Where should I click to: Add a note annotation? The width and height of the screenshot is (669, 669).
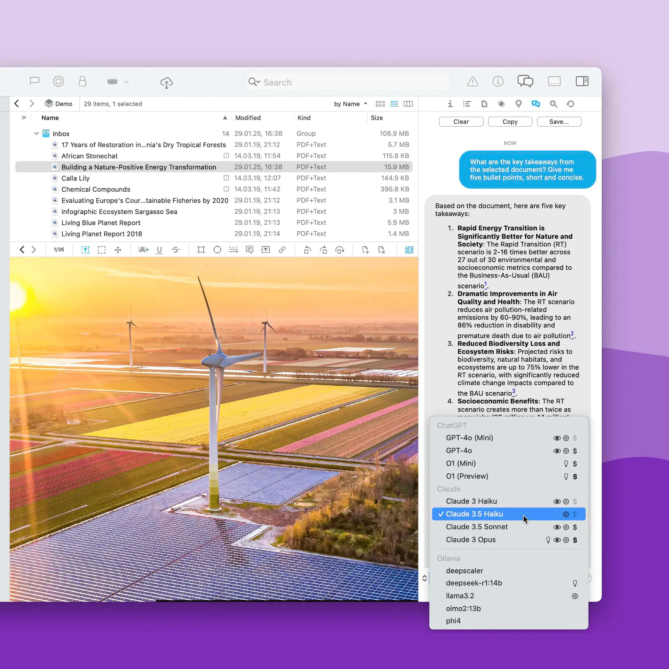click(x=249, y=250)
